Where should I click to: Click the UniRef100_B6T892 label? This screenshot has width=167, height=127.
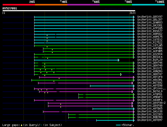[150, 83]
